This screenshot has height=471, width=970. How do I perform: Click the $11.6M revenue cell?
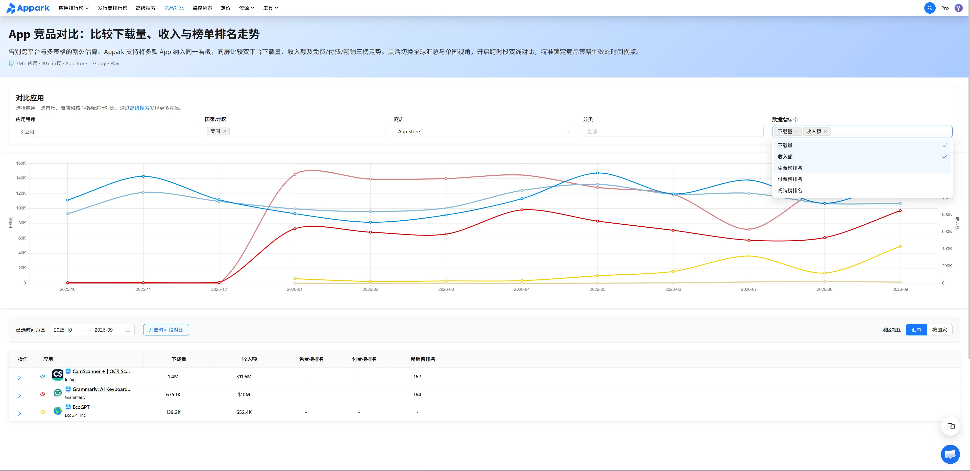pos(244,376)
